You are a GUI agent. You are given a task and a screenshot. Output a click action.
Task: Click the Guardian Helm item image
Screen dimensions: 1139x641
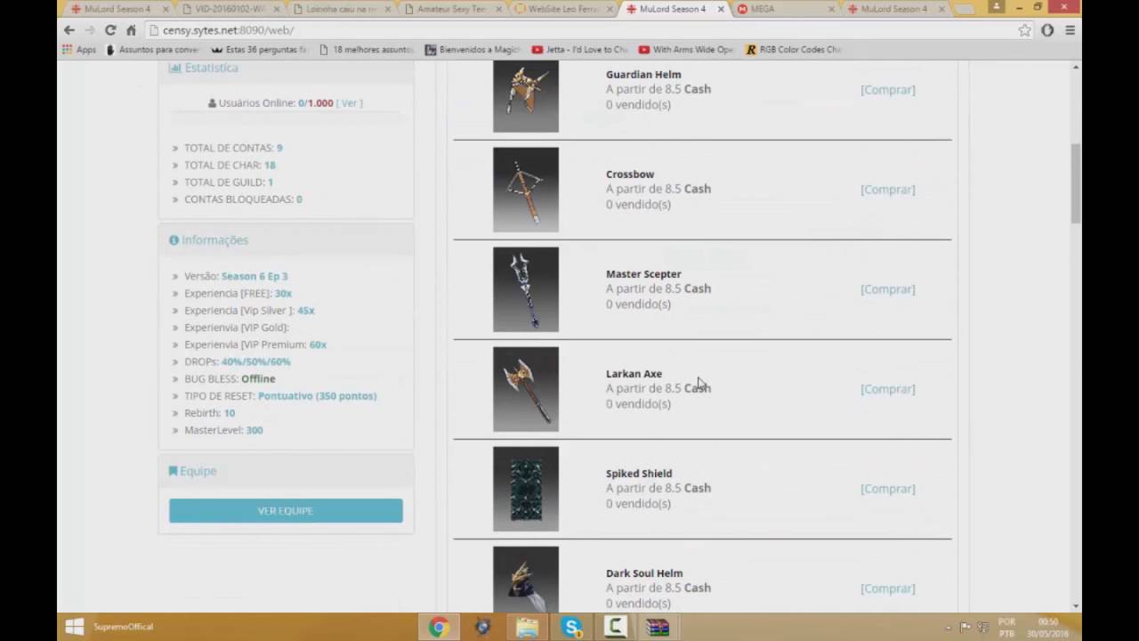click(526, 96)
